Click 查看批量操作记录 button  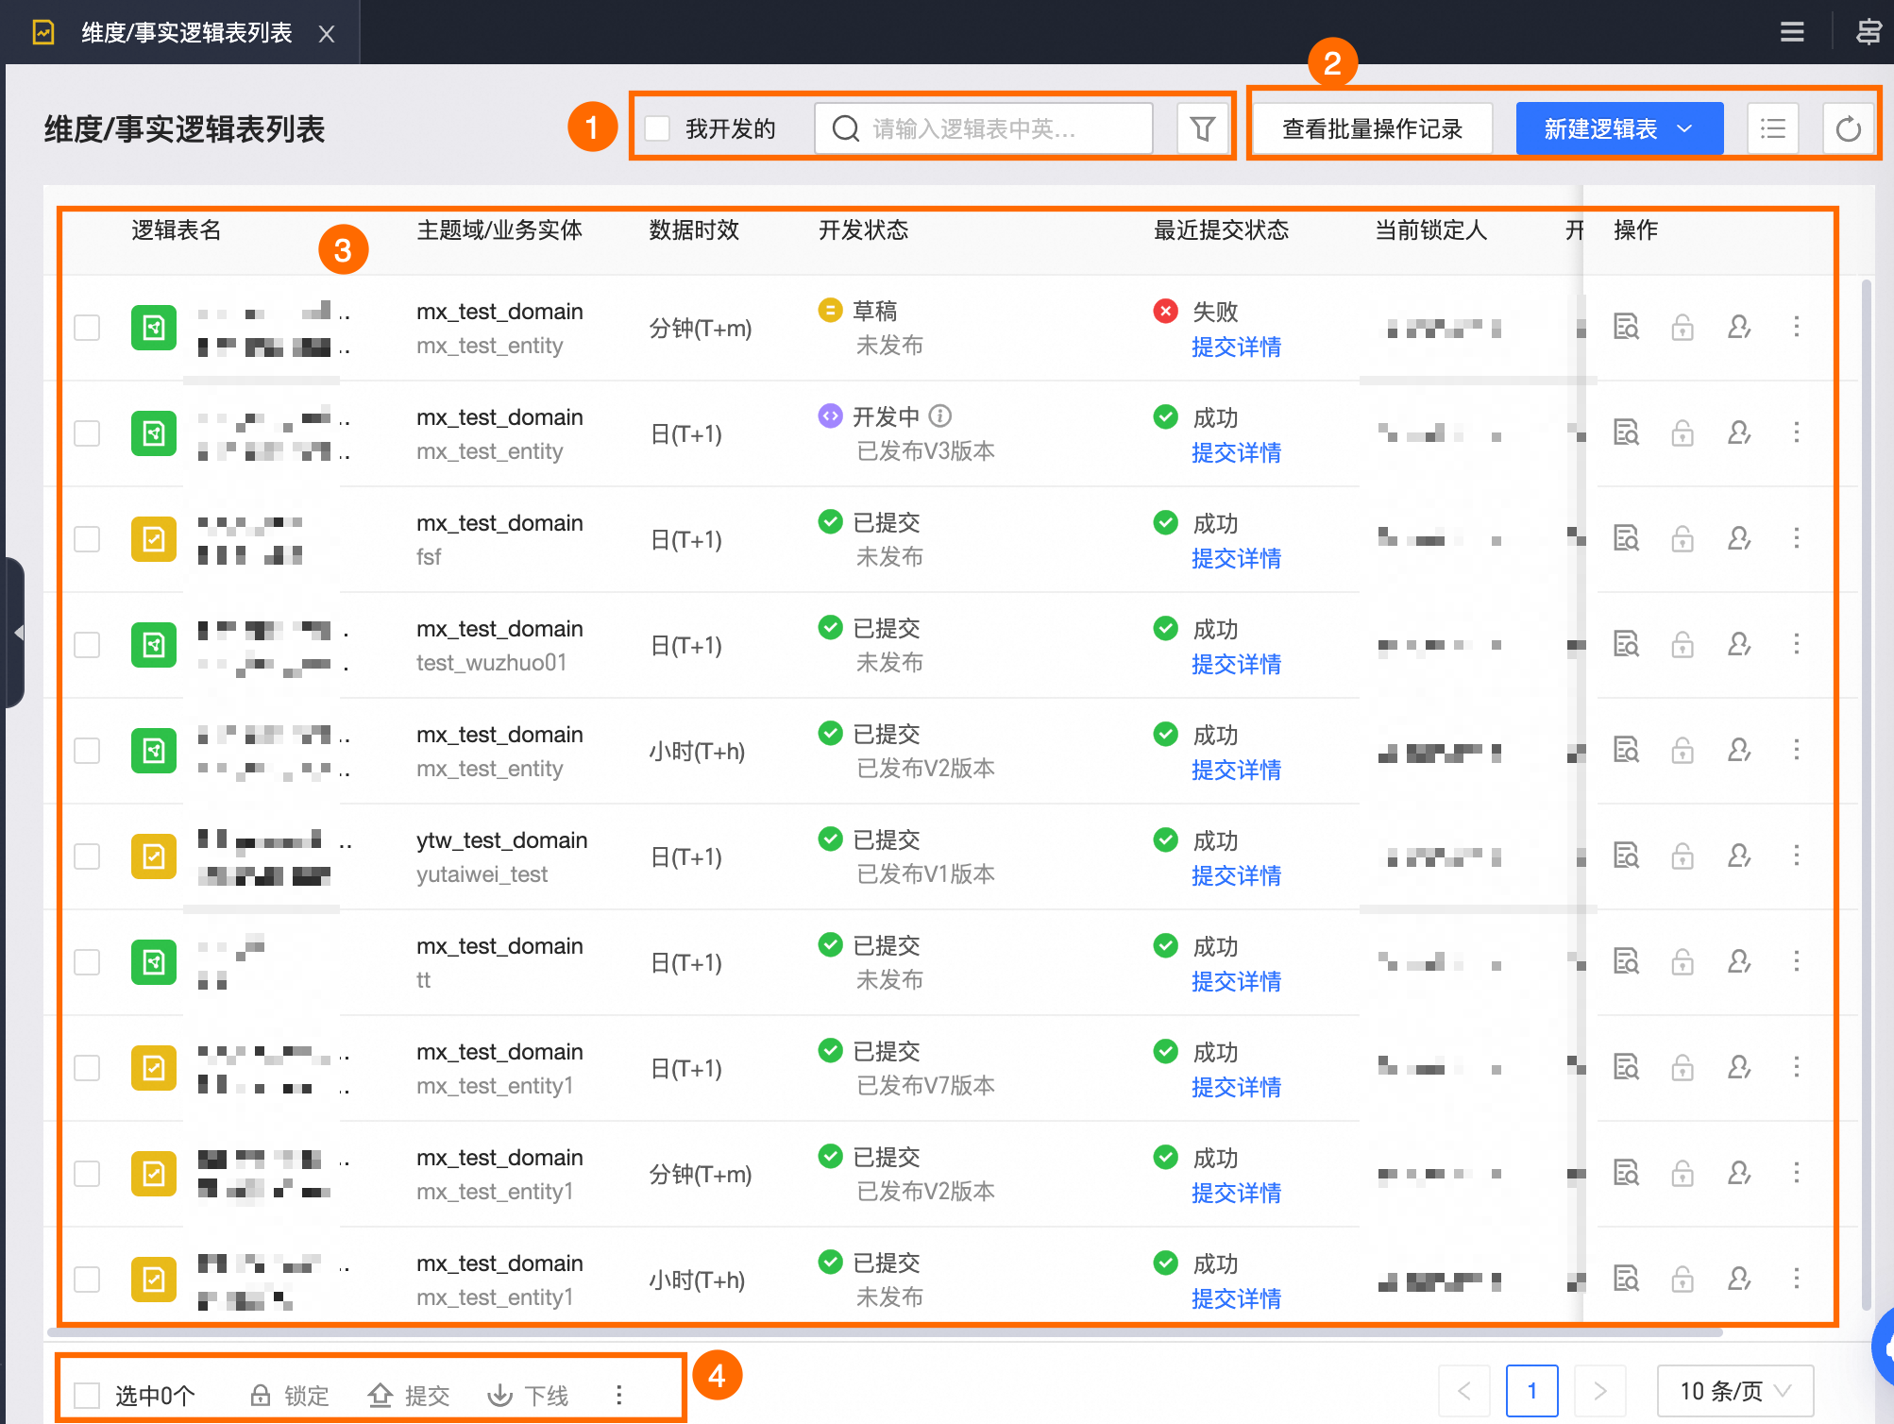[x=1372, y=128]
